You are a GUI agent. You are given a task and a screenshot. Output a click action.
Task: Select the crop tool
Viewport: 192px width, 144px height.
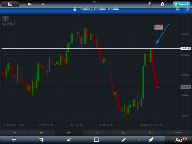(x=41, y=140)
